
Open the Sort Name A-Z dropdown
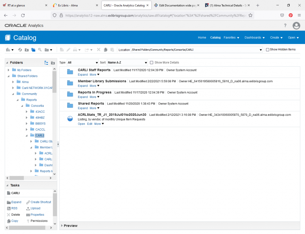click(127, 62)
